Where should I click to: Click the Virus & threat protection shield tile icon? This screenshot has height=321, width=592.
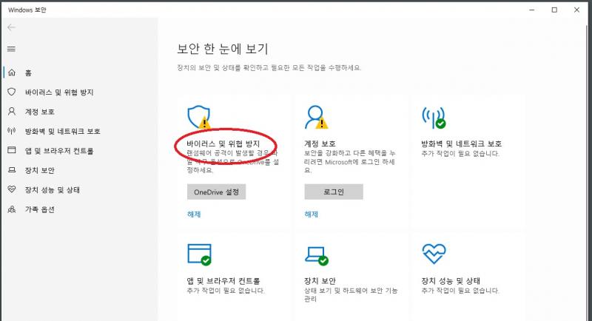pyautogui.click(x=198, y=116)
